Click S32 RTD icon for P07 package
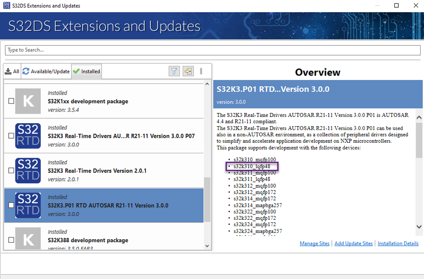424x279 pixels. (x=28, y=136)
